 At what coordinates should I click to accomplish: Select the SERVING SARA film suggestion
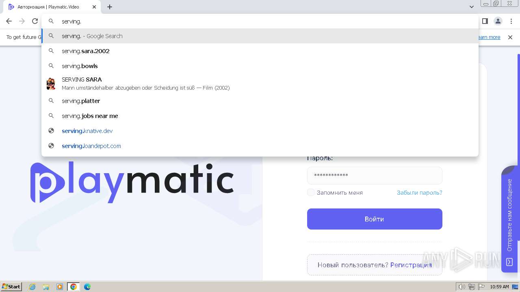pos(260,84)
